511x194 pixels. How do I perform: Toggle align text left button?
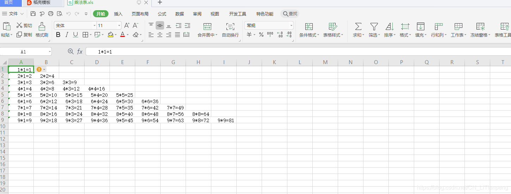pos(151,35)
